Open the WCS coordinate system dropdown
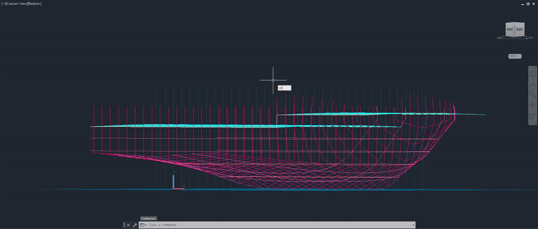This screenshot has width=538, height=229. point(515,56)
